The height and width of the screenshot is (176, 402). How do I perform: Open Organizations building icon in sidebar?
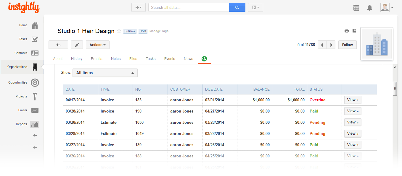point(35,67)
